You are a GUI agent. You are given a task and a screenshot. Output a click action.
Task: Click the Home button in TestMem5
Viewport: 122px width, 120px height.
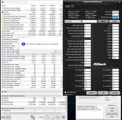click(112, 108)
